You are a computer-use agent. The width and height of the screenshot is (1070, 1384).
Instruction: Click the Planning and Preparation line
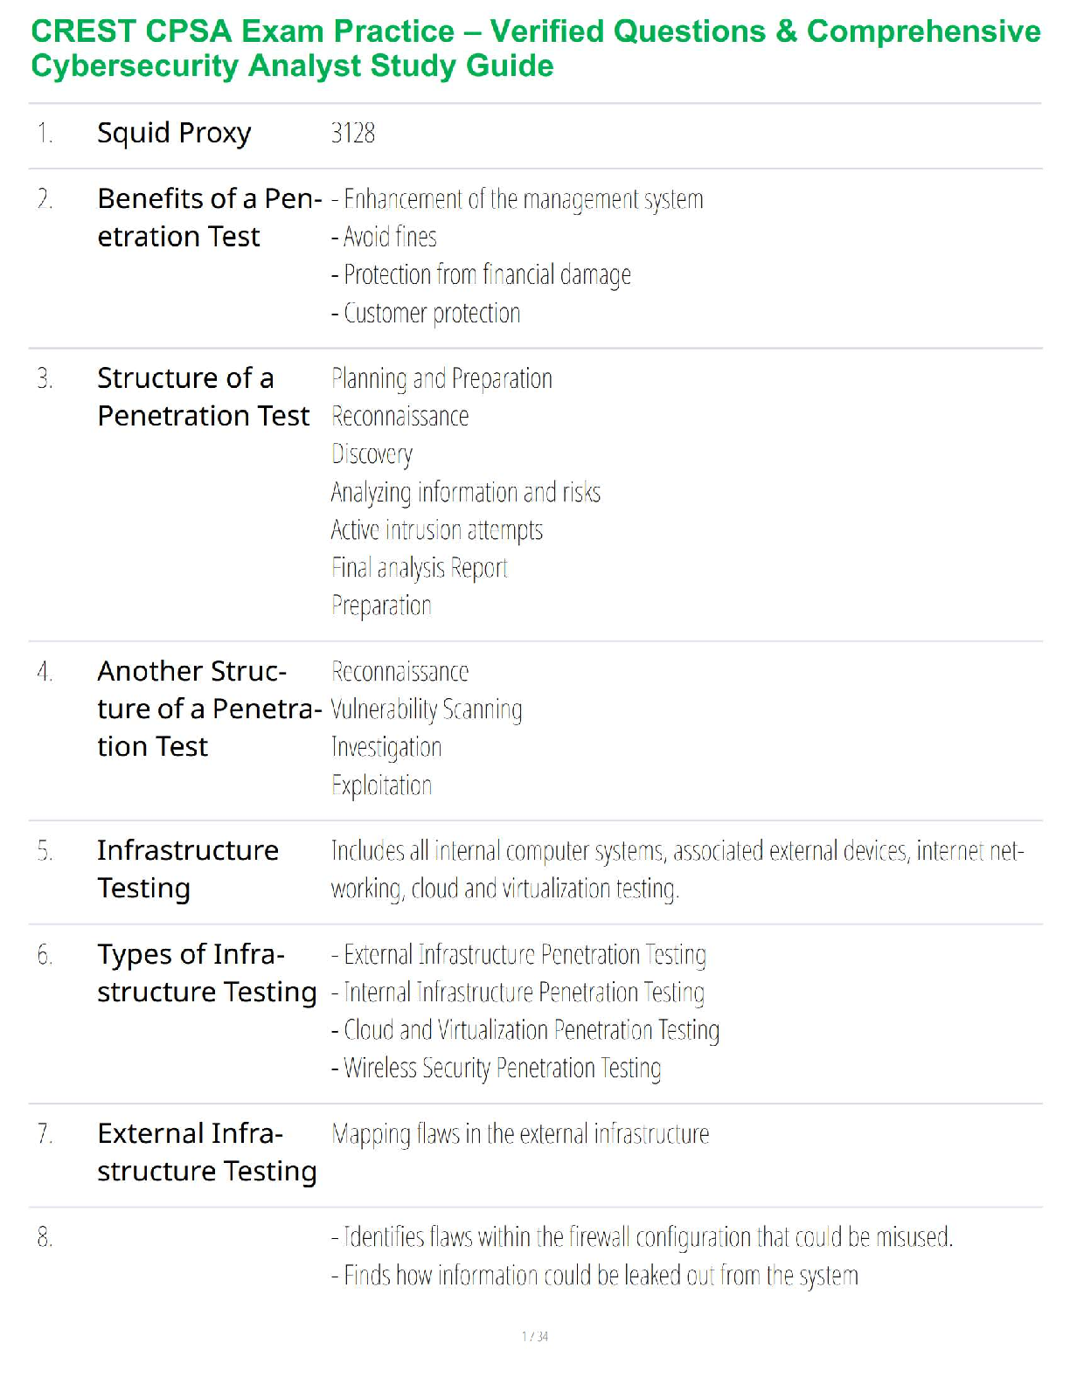click(x=441, y=379)
